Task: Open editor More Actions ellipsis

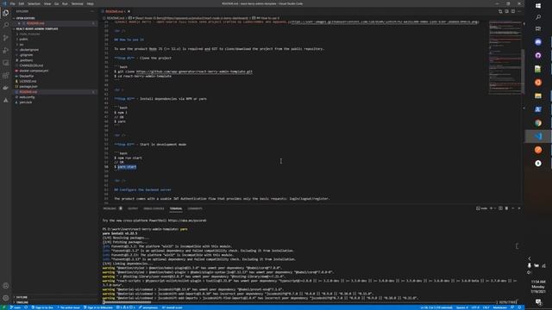Action: (x=519, y=11)
